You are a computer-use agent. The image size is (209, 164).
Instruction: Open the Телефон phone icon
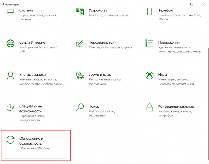tap(149, 11)
